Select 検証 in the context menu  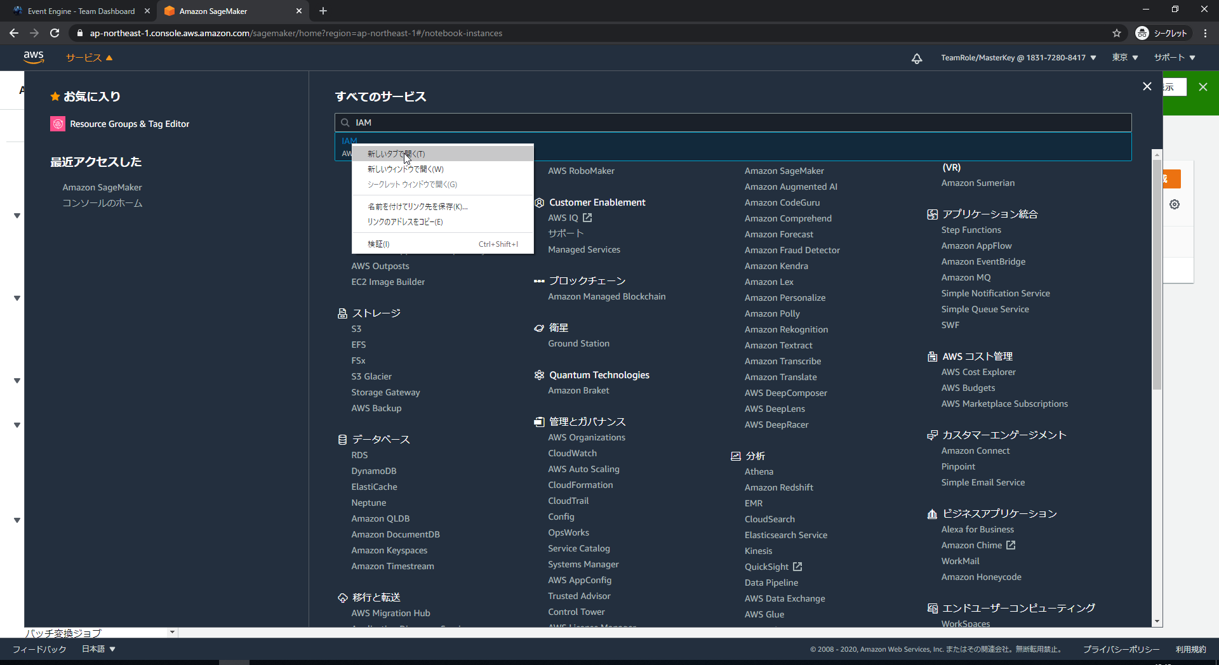coord(443,244)
